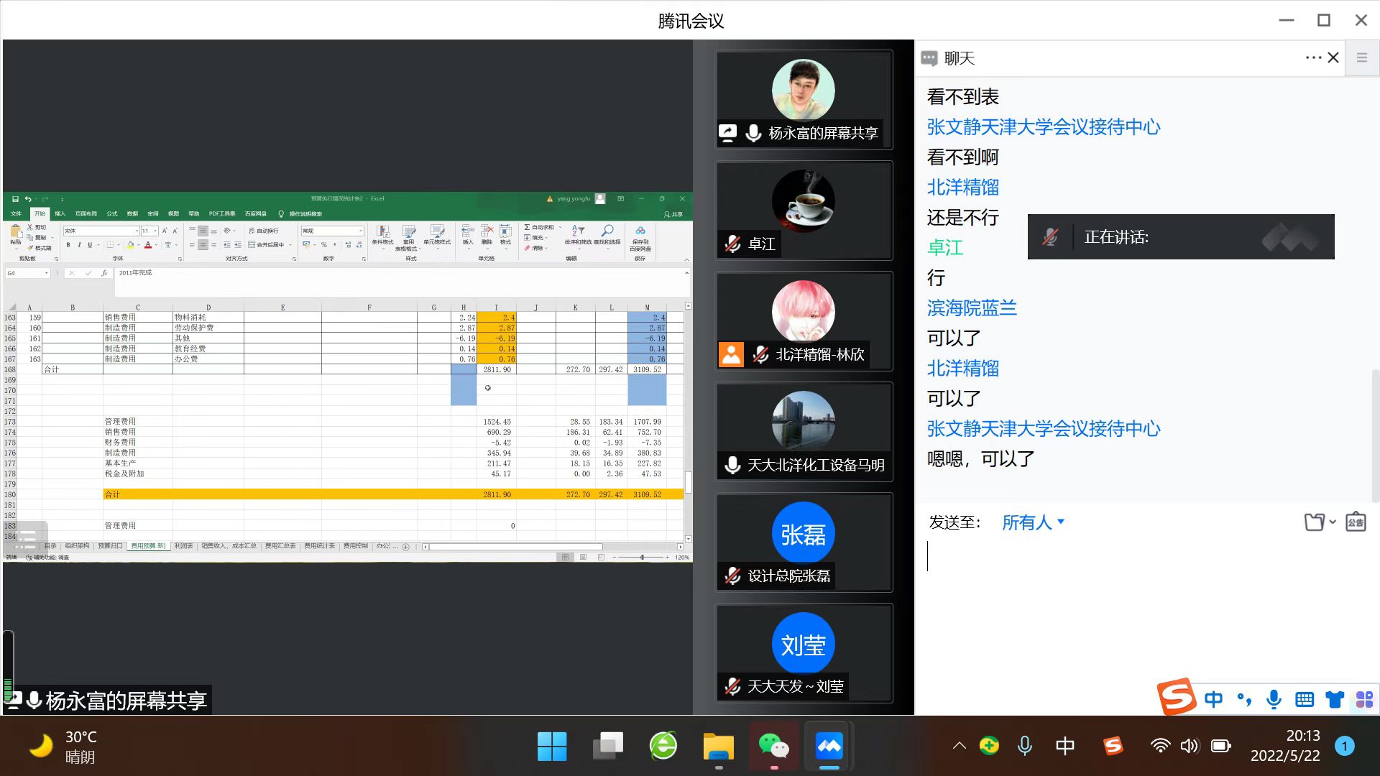
Task: Click the Wi-Fi icon in the system tray
Action: tap(1159, 746)
